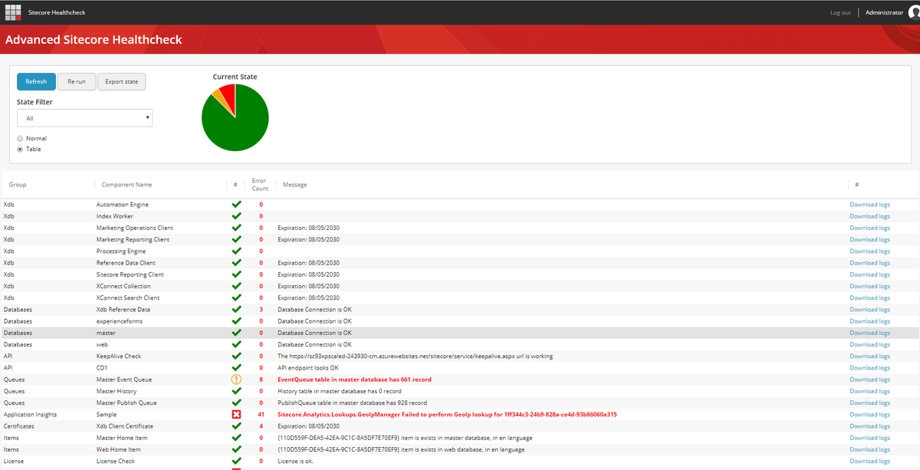This screenshot has height=470, width=920.
Task: Click 'EventQueue table in master database has 661 record'
Action: point(354,380)
